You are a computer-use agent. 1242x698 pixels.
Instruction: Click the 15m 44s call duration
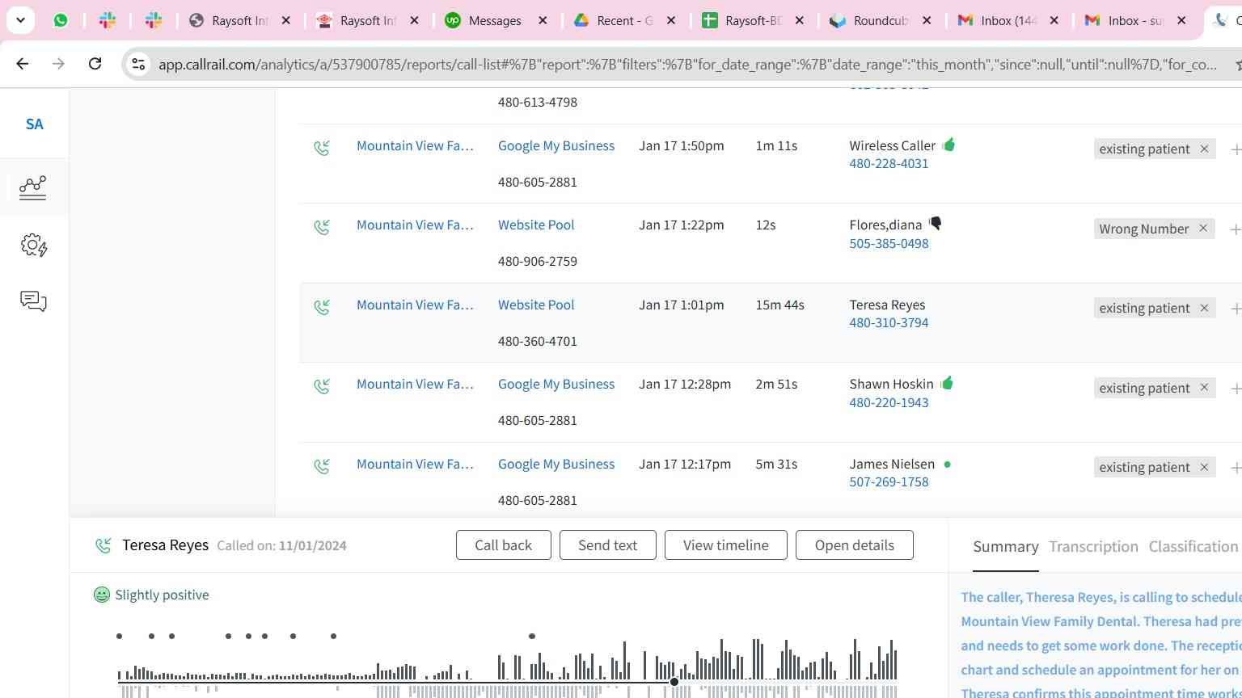(x=779, y=305)
